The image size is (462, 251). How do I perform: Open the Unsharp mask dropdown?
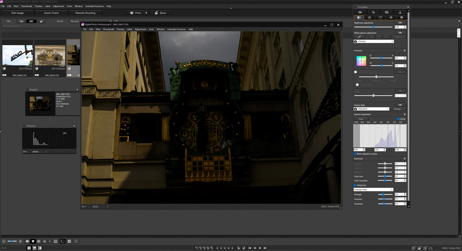coord(373,190)
